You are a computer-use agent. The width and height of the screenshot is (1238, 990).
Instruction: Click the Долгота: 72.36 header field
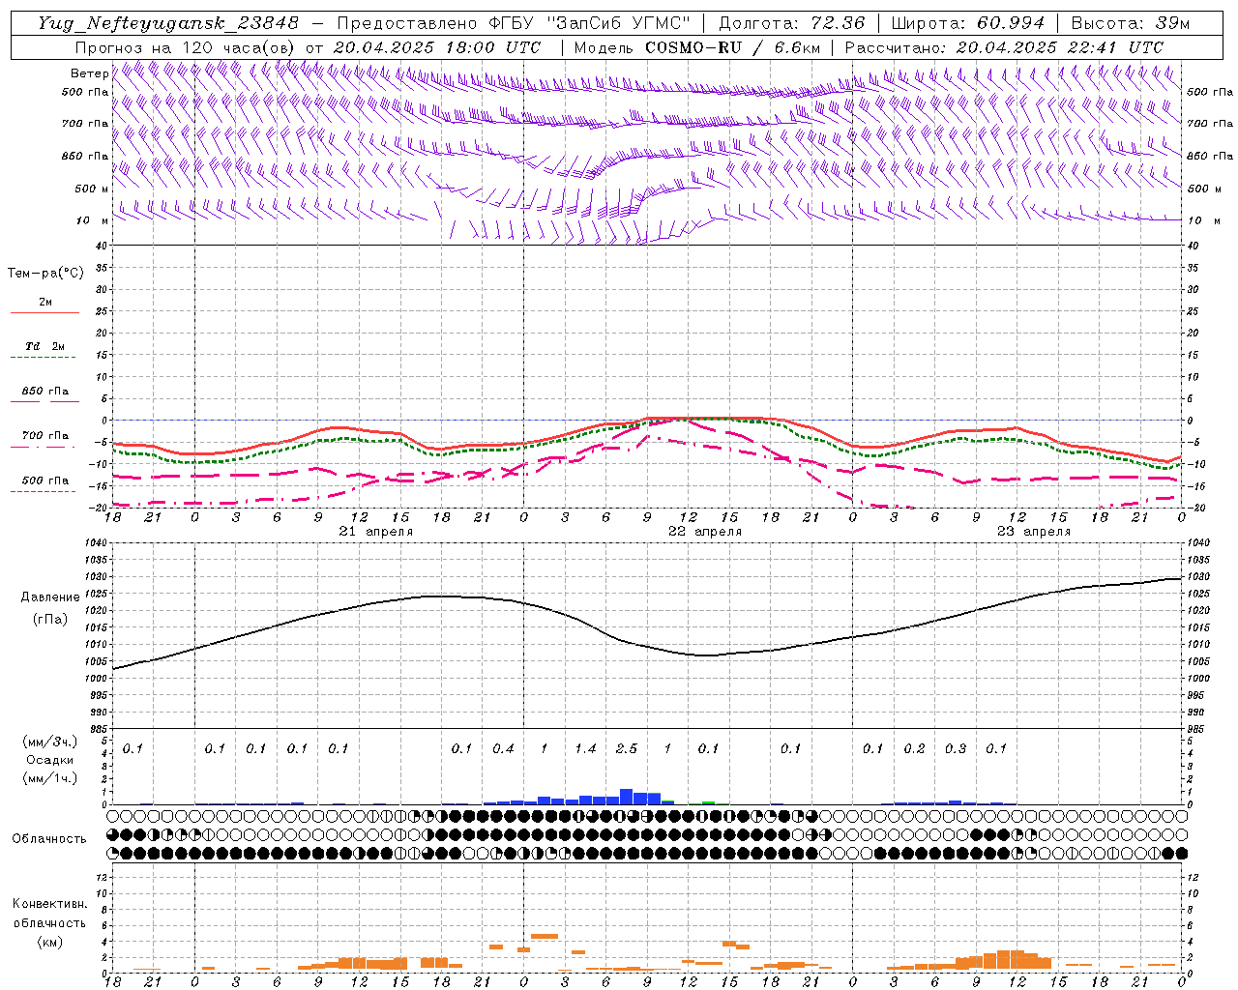pyautogui.click(x=792, y=23)
